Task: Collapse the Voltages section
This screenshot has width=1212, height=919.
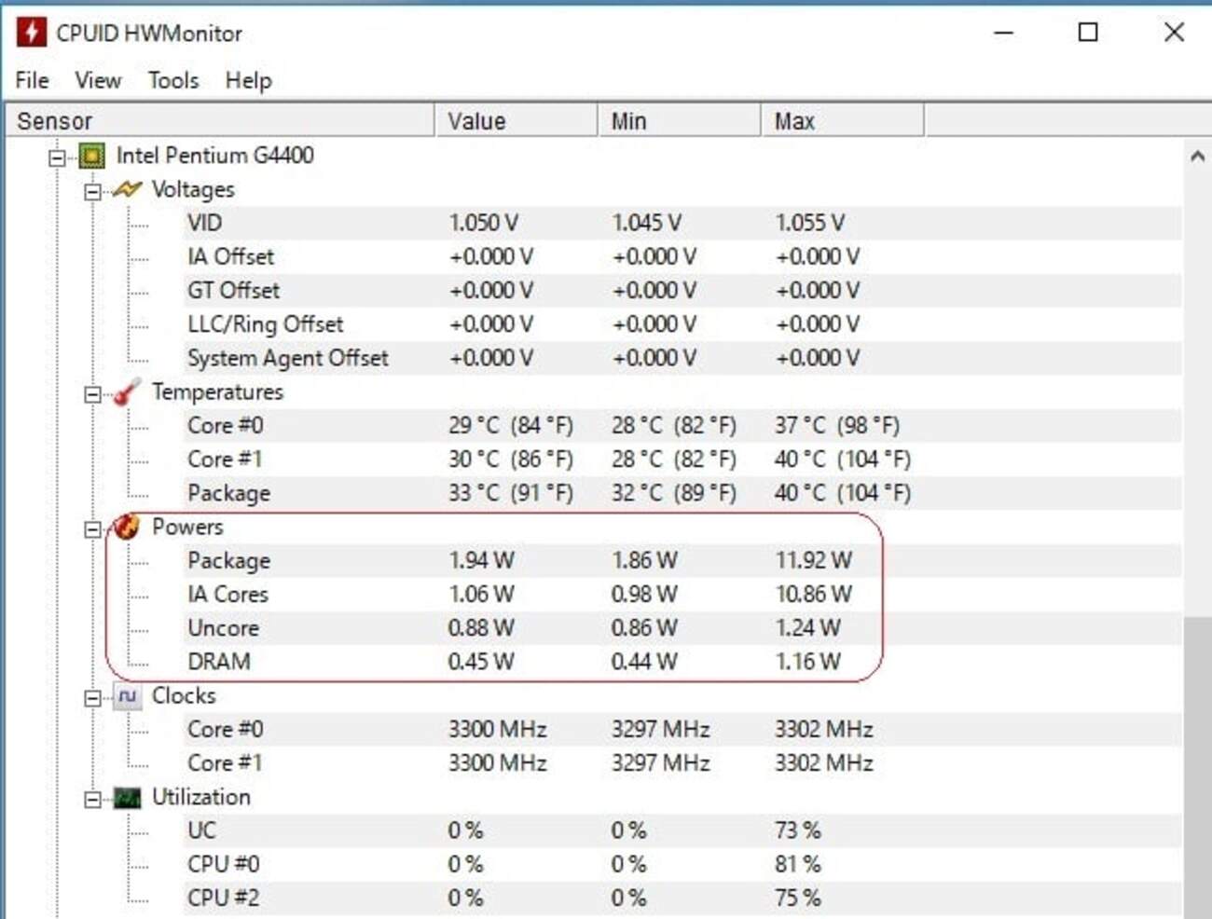Action: tap(92, 192)
